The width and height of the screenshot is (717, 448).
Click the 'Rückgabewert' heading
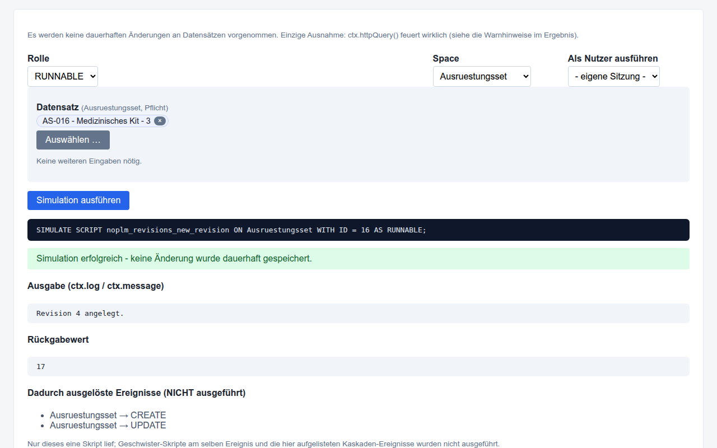pos(58,340)
